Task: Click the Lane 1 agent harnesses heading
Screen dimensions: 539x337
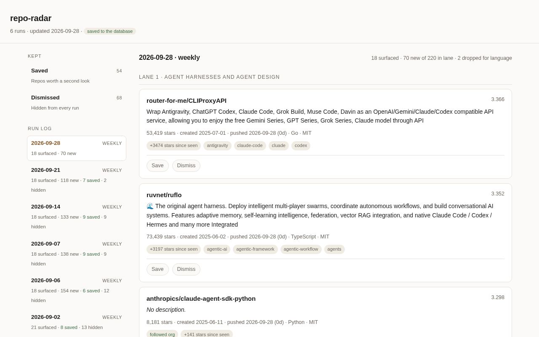Action: pyautogui.click(x=209, y=77)
